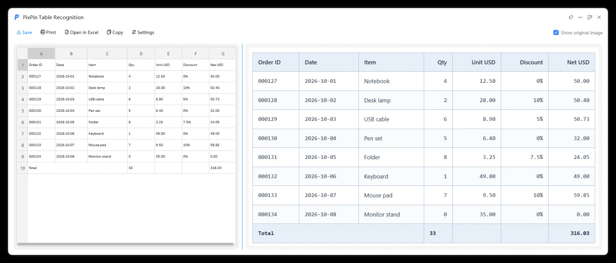
Task: Click '316.03' total in original image
Action: (x=580, y=233)
